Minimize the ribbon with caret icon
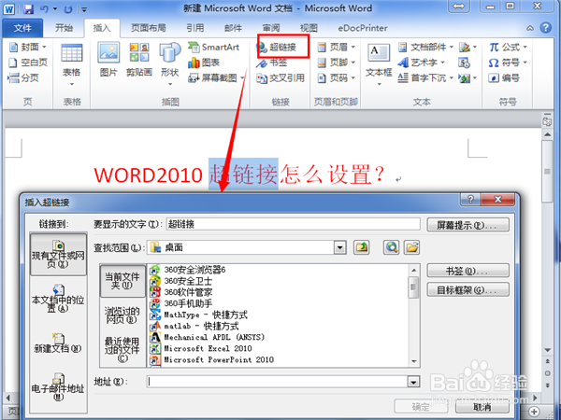The width and height of the screenshot is (561, 420). (x=530, y=28)
